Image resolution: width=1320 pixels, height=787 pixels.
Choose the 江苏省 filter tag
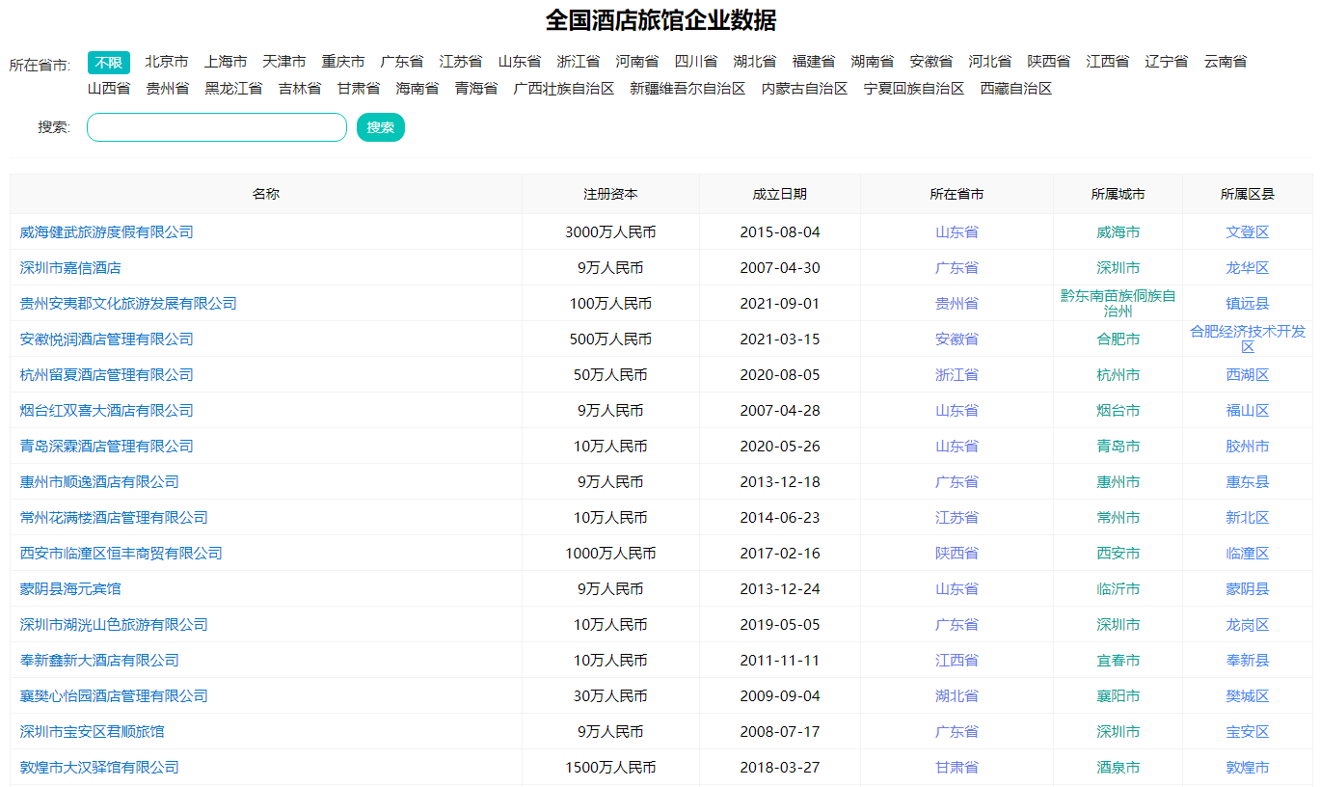click(x=461, y=62)
